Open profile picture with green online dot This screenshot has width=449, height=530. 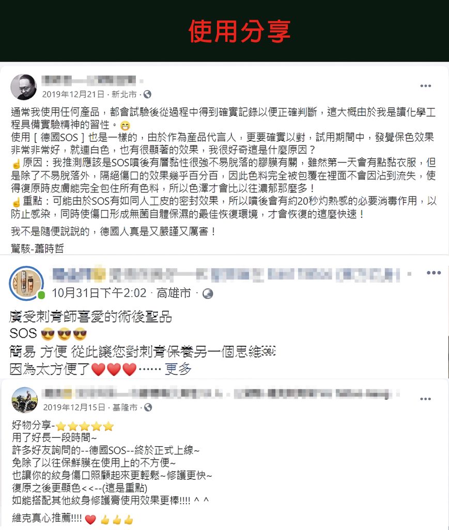tap(26, 283)
